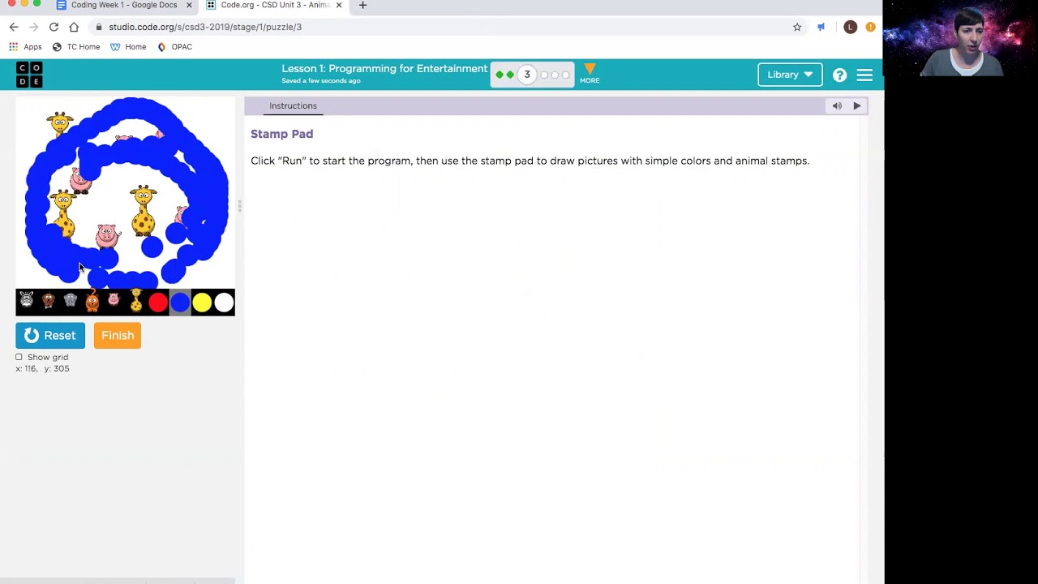The height and width of the screenshot is (584, 1038).
Task: Close the Code.org CSD Unit 3 tab
Action: pos(339,6)
